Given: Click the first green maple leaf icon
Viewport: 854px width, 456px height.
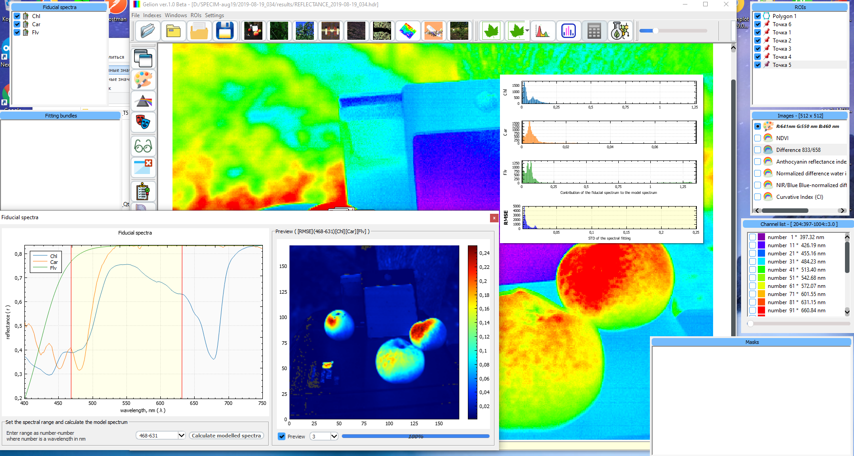Looking at the screenshot, I should [x=491, y=31].
